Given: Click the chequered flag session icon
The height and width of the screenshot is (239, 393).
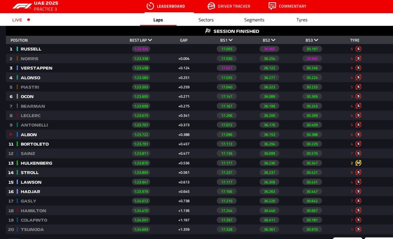Looking at the screenshot, I should pyautogui.click(x=208, y=31).
